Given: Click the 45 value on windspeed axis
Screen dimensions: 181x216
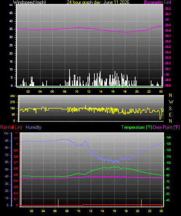Looking at the screenshot, I should click(x=11, y=13).
